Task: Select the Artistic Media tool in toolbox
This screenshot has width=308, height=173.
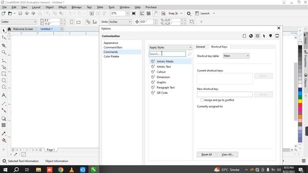Action: pyautogui.click(x=3, y=67)
